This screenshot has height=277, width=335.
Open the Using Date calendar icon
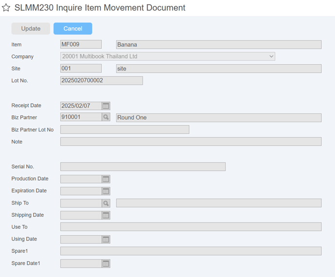(106, 240)
